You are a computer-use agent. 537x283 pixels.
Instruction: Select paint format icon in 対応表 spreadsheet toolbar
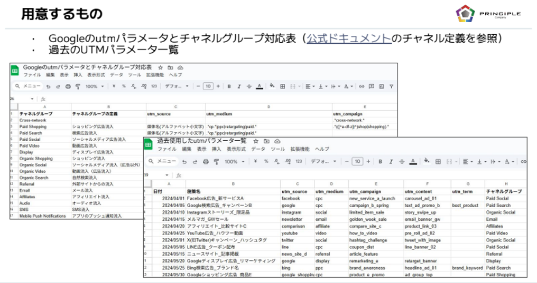pyautogui.click(x=78, y=86)
